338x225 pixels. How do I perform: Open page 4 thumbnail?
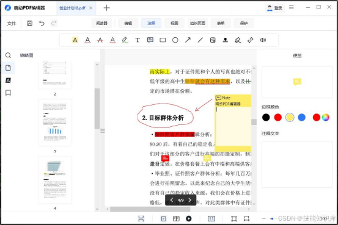(55, 180)
